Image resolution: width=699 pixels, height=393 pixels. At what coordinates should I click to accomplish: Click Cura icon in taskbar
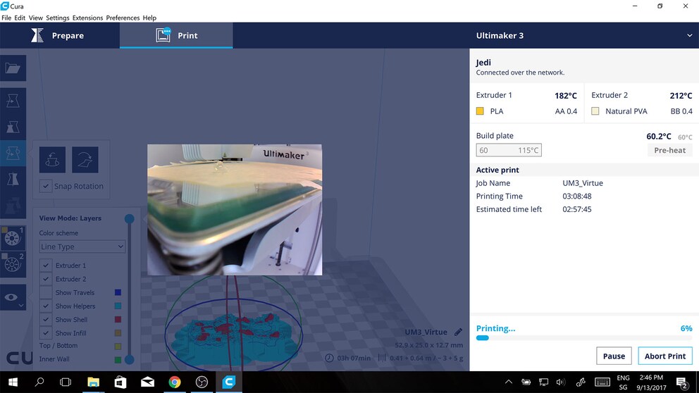(229, 382)
